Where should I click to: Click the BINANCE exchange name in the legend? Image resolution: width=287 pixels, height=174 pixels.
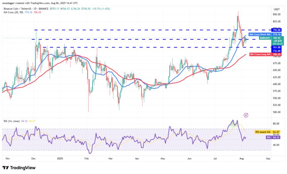point(44,9)
